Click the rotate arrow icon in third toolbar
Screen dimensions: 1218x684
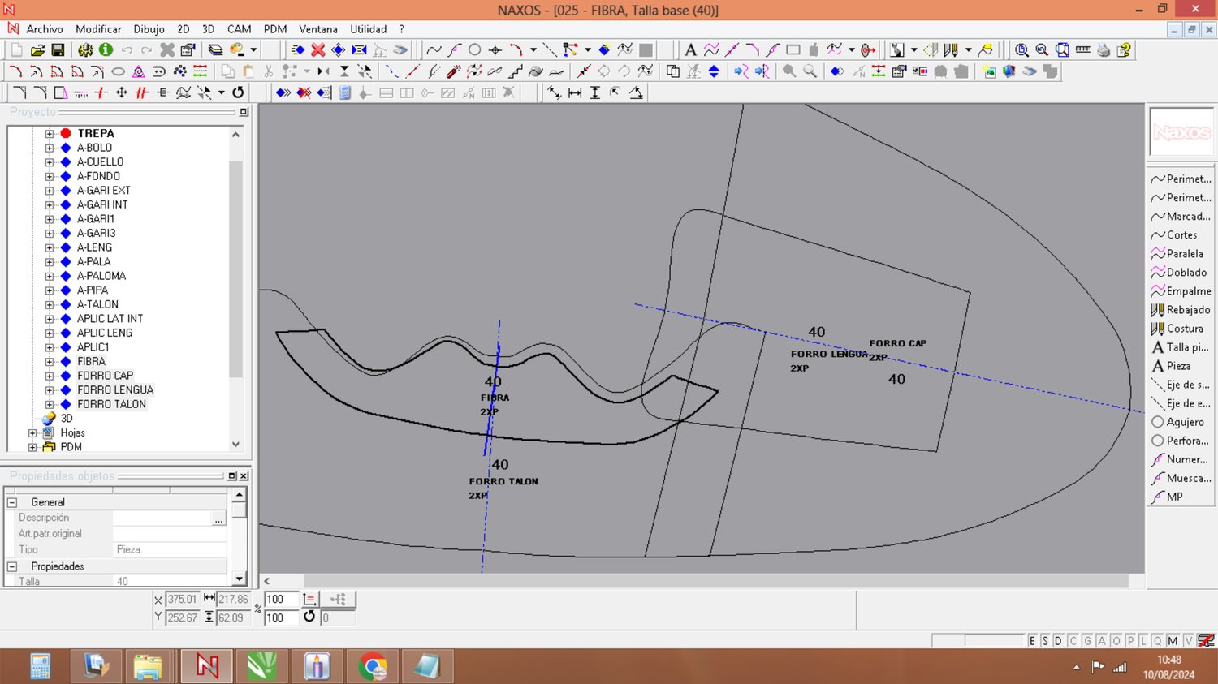238,92
